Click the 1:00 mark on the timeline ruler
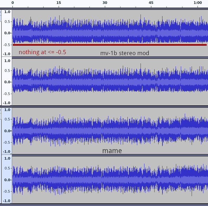The width and height of the screenshot is (208, 206). tap(198, 3)
